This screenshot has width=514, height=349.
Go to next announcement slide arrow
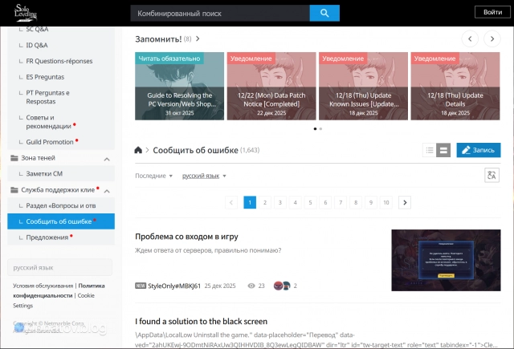pyautogui.click(x=492, y=39)
